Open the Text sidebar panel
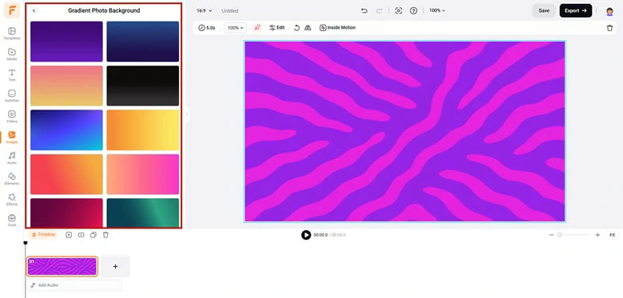 click(x=12, y=74)
